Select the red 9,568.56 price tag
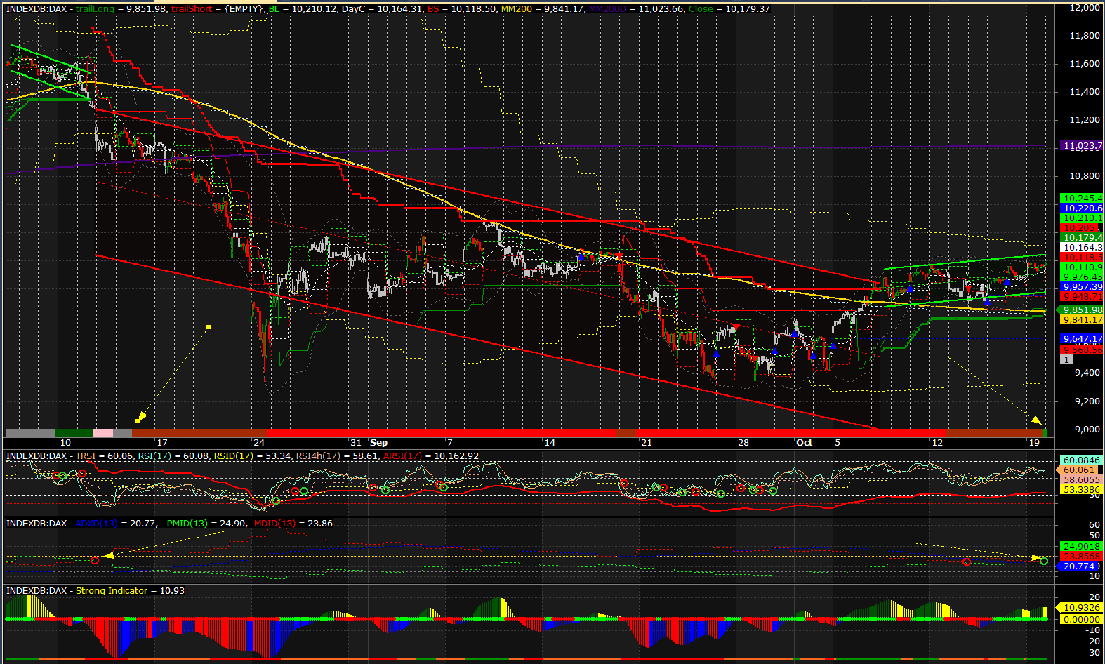Viewport: 1105px width, 664px height. coord(1081,350)
